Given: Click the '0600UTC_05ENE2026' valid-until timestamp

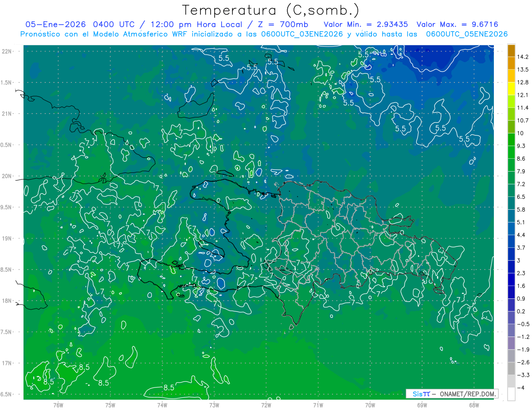Looking at the screenshot, I should (466, 34).
